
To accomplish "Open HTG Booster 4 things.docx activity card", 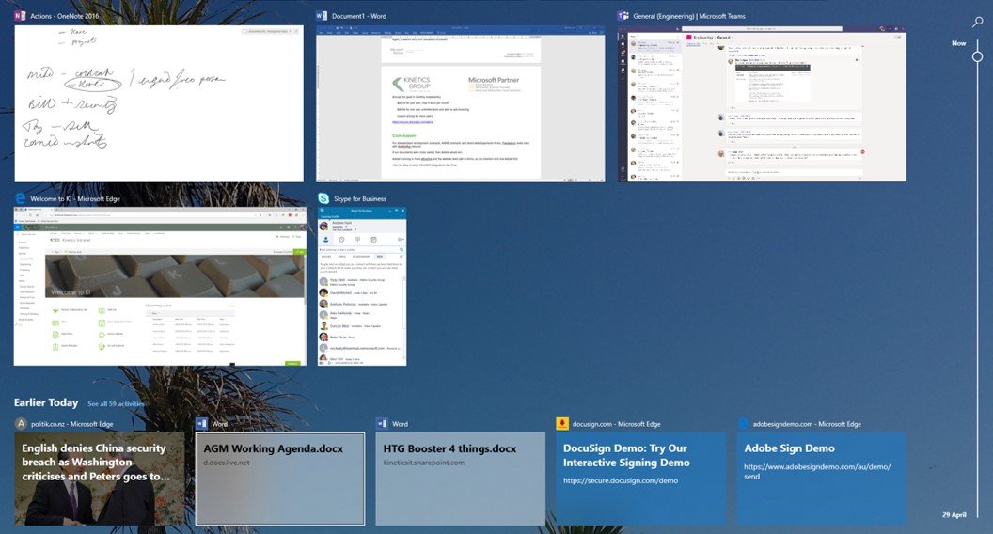I will (x=461, y=479).
